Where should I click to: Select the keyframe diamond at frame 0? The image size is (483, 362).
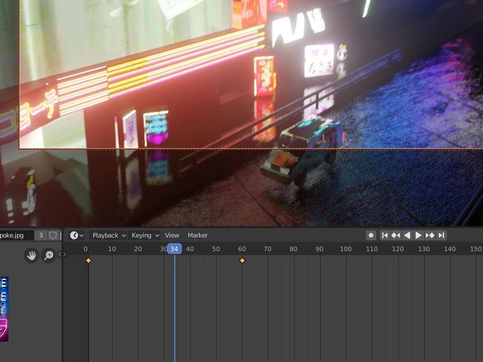pyautogui.click(x=88, y=260)
